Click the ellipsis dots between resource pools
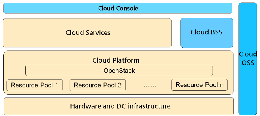 click(x=150, y=86)
